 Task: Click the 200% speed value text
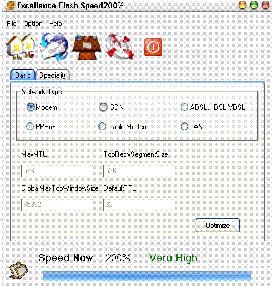tap(118, 258)
